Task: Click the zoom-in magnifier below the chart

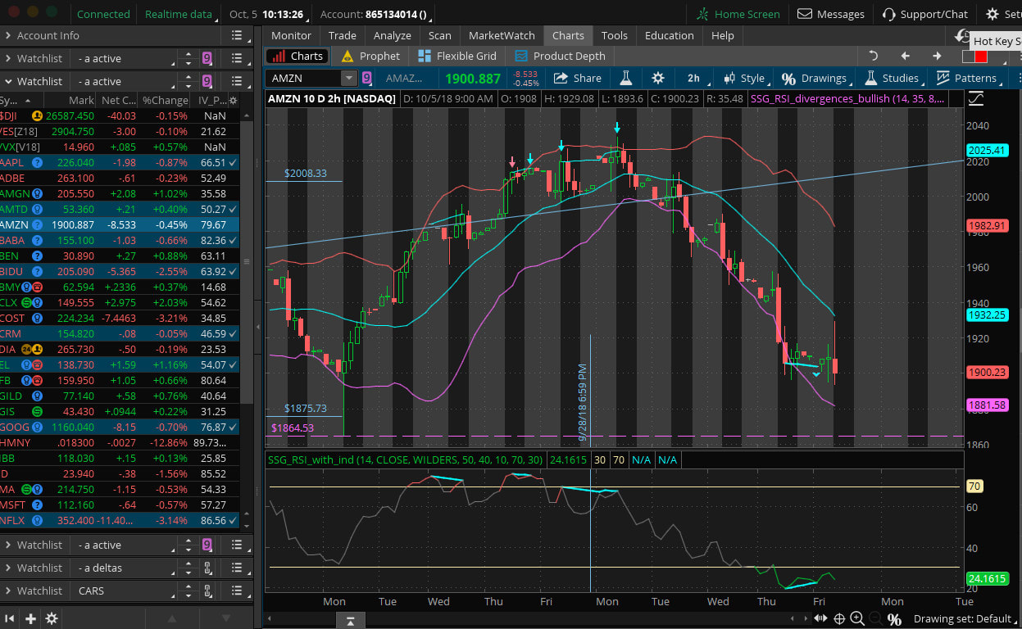Action: [857, 619]
